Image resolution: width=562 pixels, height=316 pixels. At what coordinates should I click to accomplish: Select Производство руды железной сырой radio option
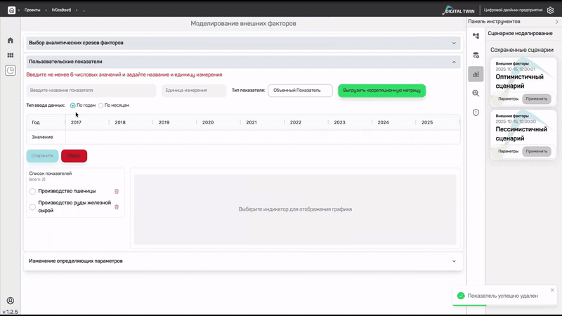click(x=32, y=206)
